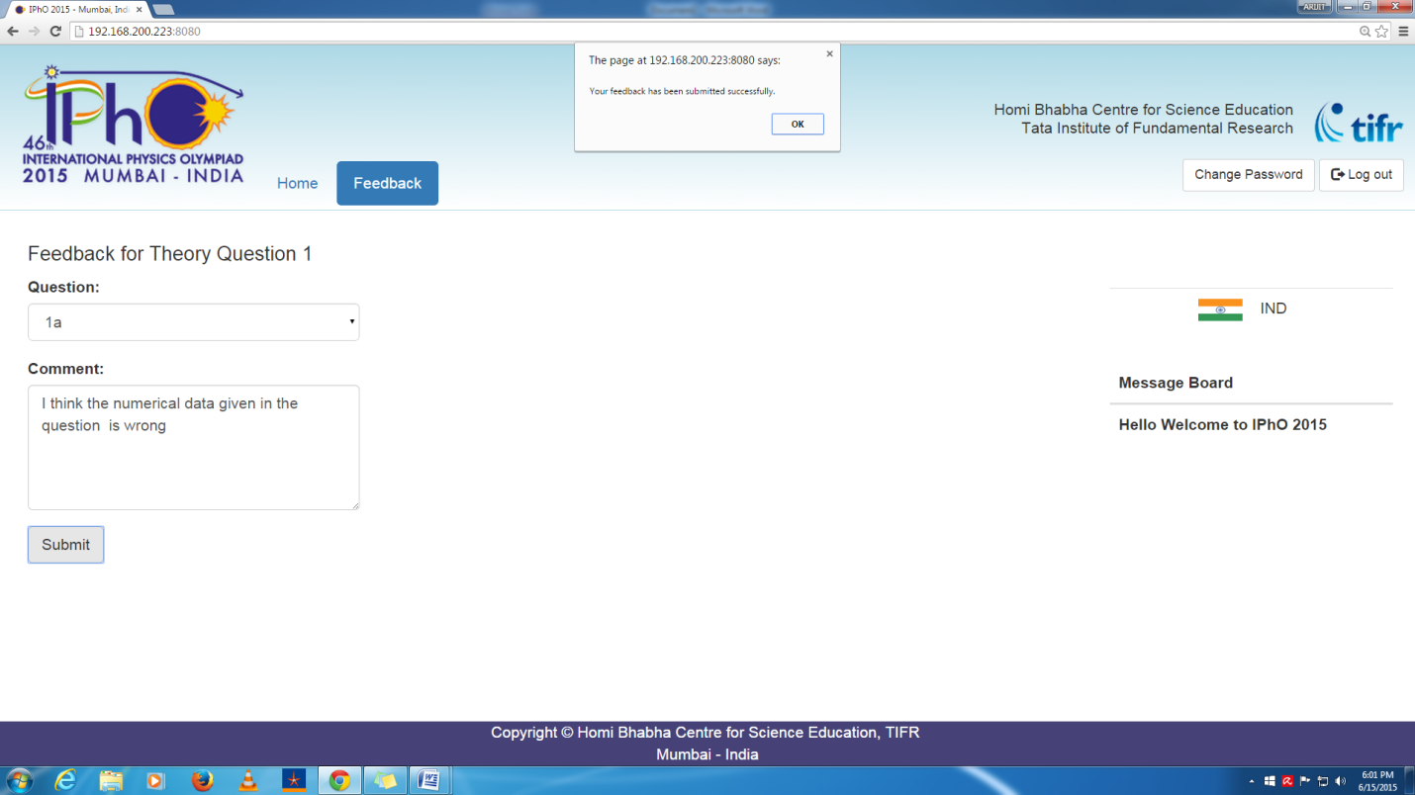Open Sticky Notes from the taskbar
Screen dimensions: 1415x795
385,780
